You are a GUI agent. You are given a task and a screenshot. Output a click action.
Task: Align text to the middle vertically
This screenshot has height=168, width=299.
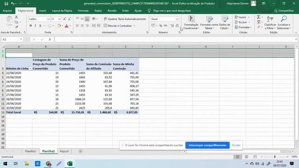[x=82, y=19]
